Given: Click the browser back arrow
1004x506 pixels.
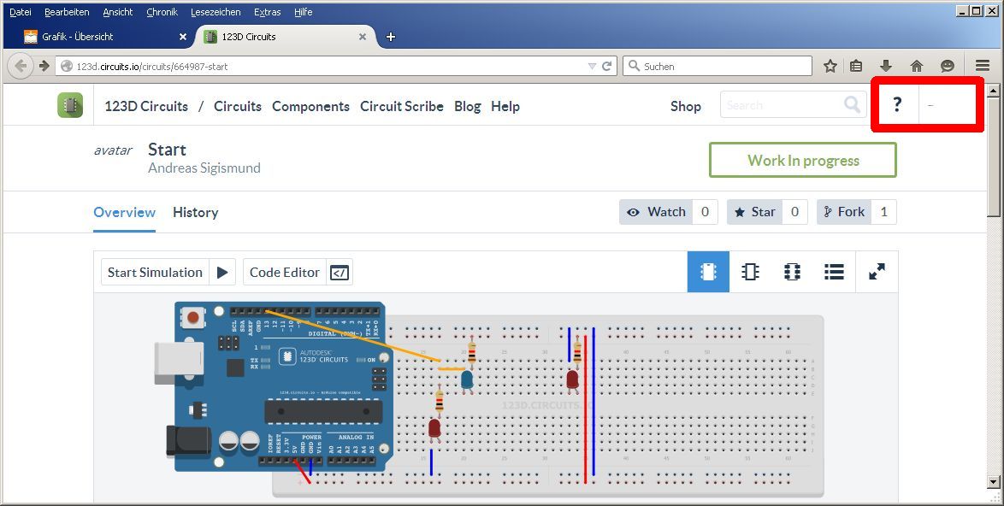Looking at the screenshot, I should pyautogui.click(x=21, y=66).
